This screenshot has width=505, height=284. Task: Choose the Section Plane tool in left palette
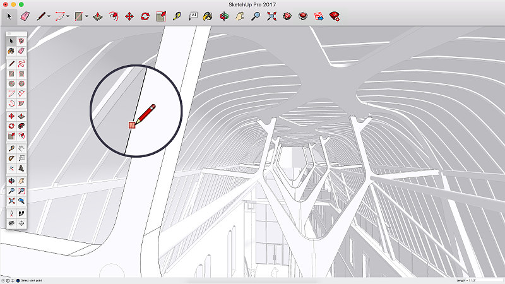21,223
